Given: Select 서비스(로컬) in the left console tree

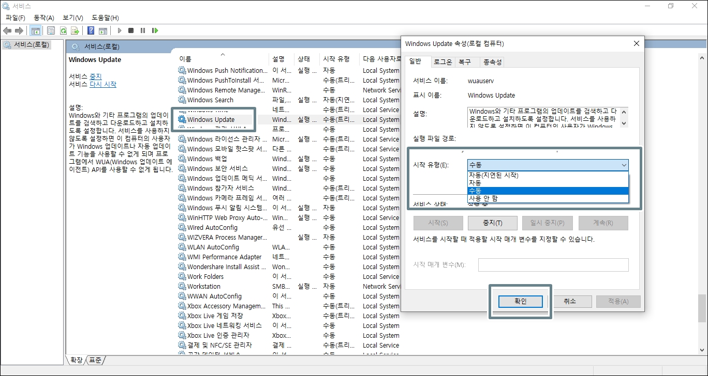Looking at the screenshot, I should [27, 44].
